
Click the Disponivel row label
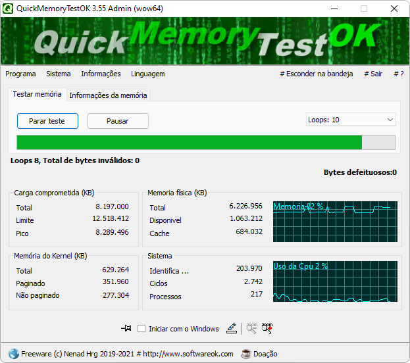click(x=165, y=220)
